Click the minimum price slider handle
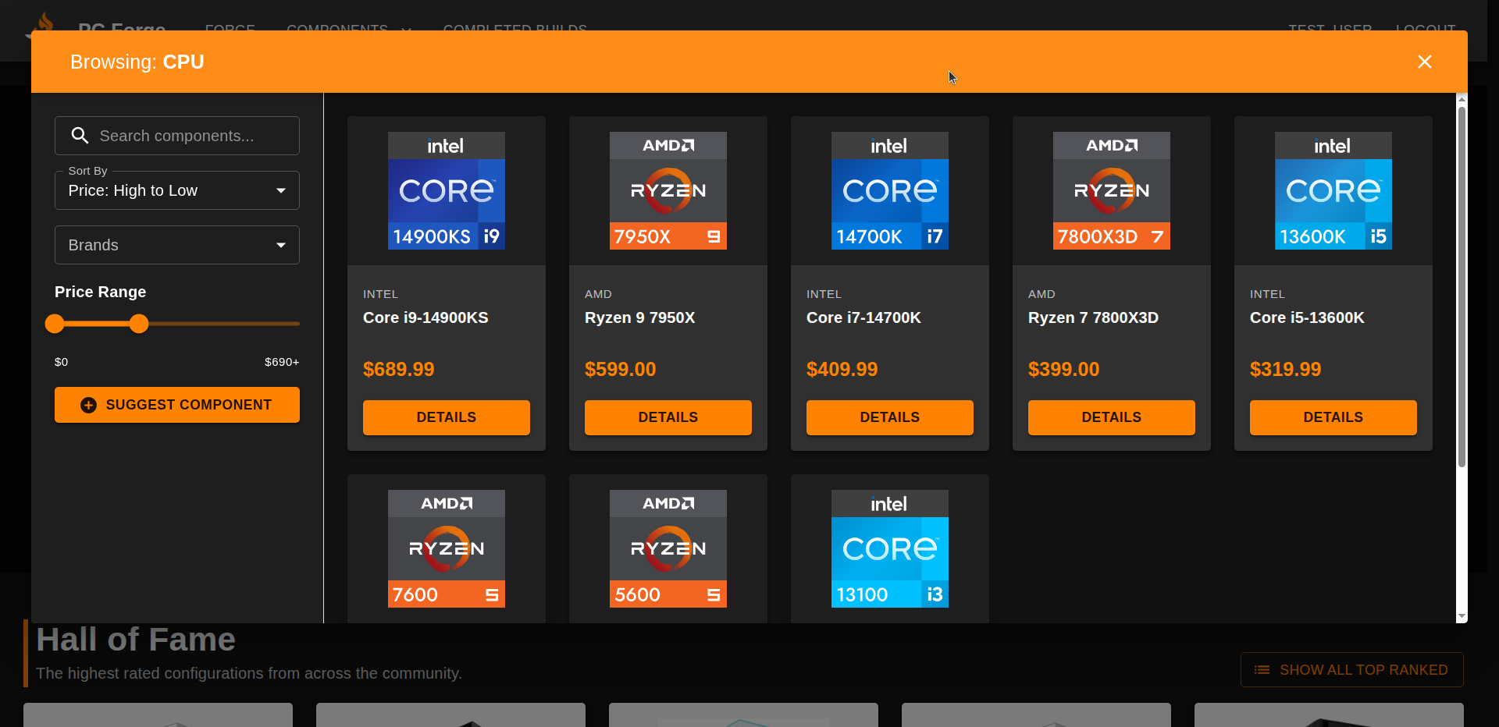This screenshot has height=727, width=1499. 55,324
